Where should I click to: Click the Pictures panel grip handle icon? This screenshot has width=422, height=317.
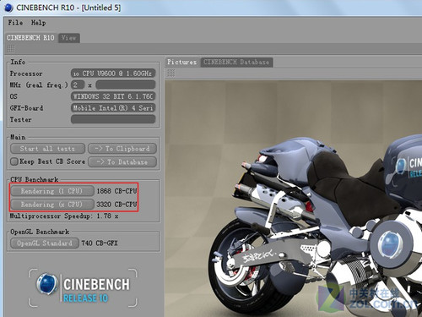coord(170,74)
